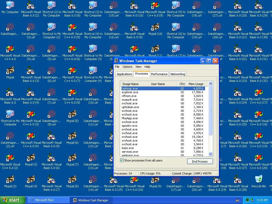The image size is (272, 204).
Task: Select the lsass.exe process row
Action: 163,148
